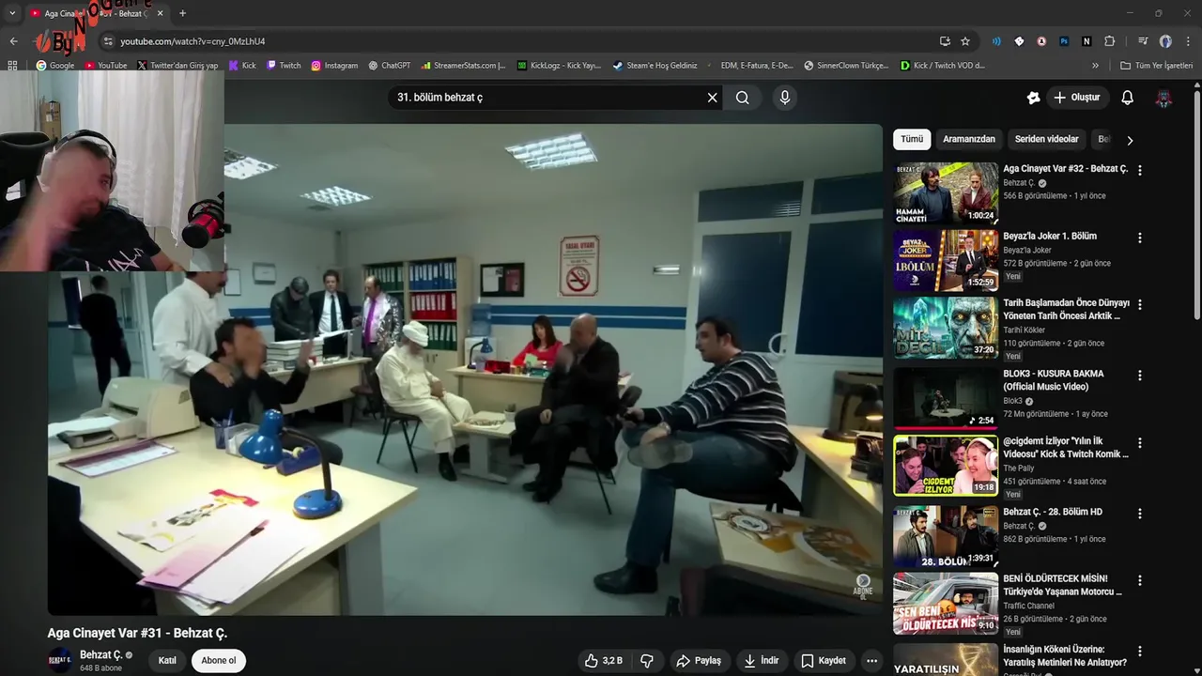Clear the YouTube search box text

(712, 98)
